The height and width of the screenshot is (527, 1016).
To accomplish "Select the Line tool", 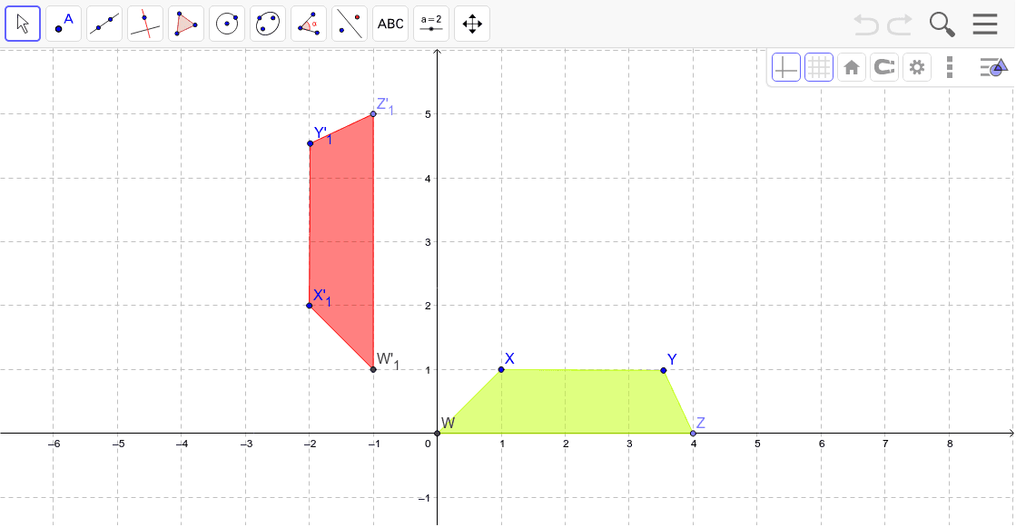I will tap(104, 23).
